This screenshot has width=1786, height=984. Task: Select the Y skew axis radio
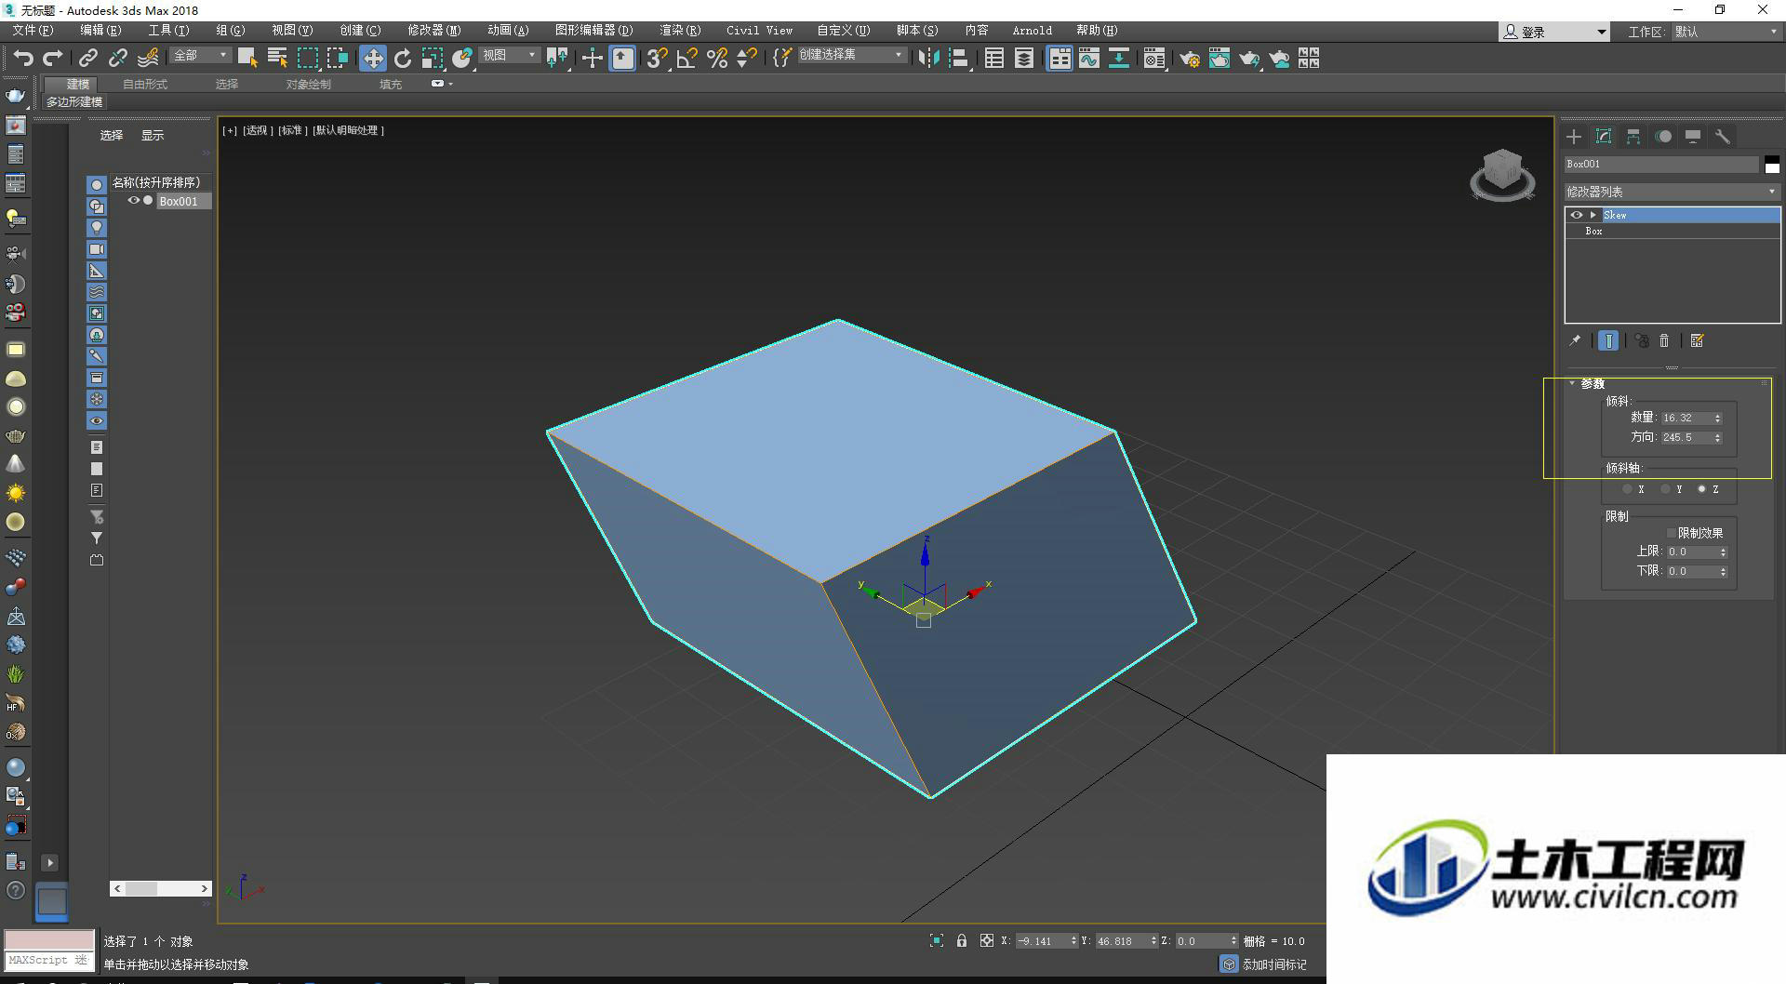click(1665, 489)
